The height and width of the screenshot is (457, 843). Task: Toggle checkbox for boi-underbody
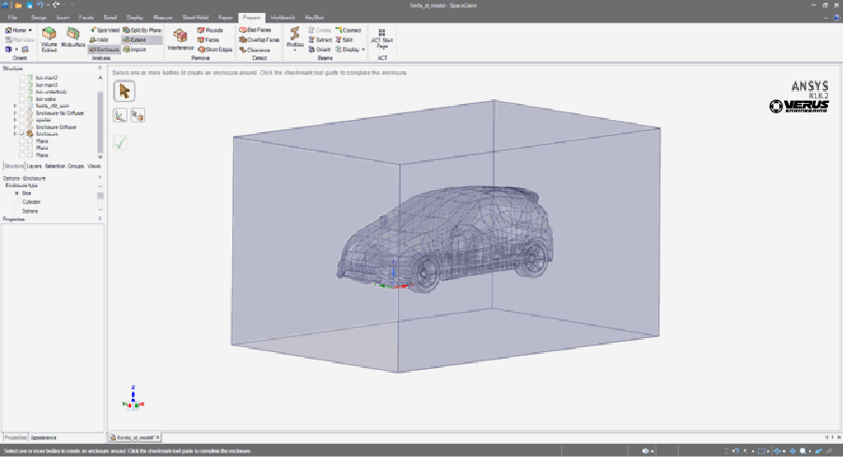pos(22,92)
